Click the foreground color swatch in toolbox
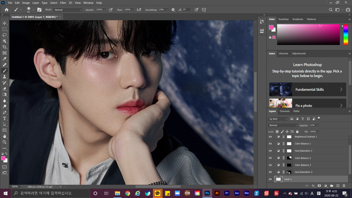 [x=3, y=158]
